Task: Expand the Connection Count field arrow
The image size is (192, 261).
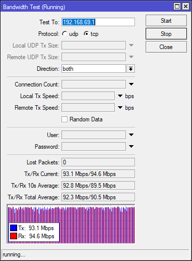Action: (131, 84)
